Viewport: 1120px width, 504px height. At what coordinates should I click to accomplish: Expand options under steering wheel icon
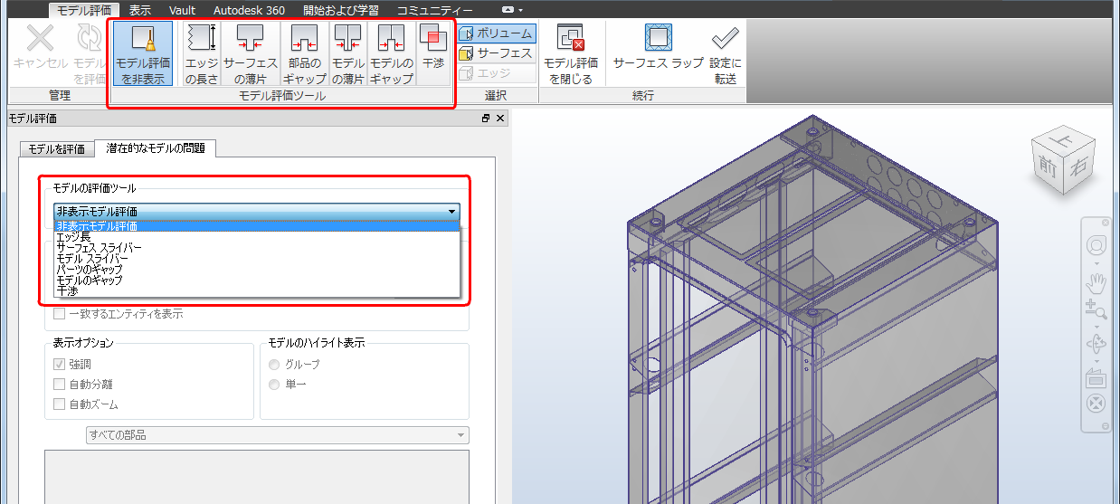pos(1096,262)
